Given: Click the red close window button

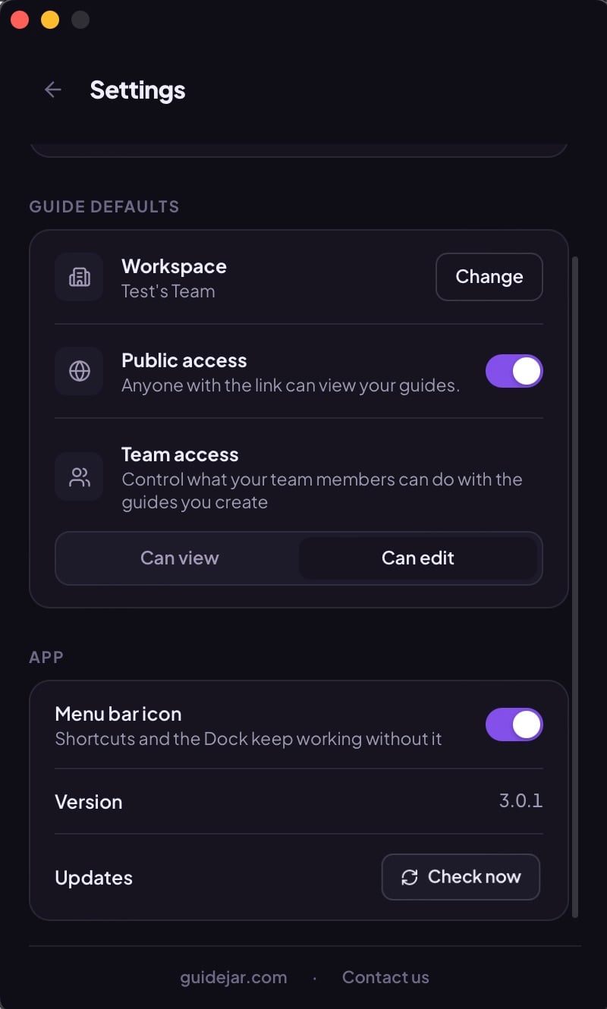Looking at the screenshot, I should (20, 20).
